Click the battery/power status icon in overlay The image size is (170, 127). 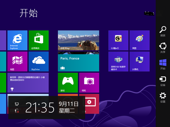(x=17, y=111)
